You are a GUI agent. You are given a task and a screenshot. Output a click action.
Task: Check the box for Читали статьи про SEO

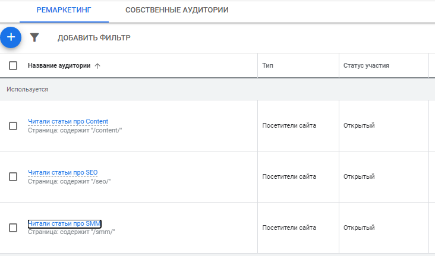pos(13,176)
